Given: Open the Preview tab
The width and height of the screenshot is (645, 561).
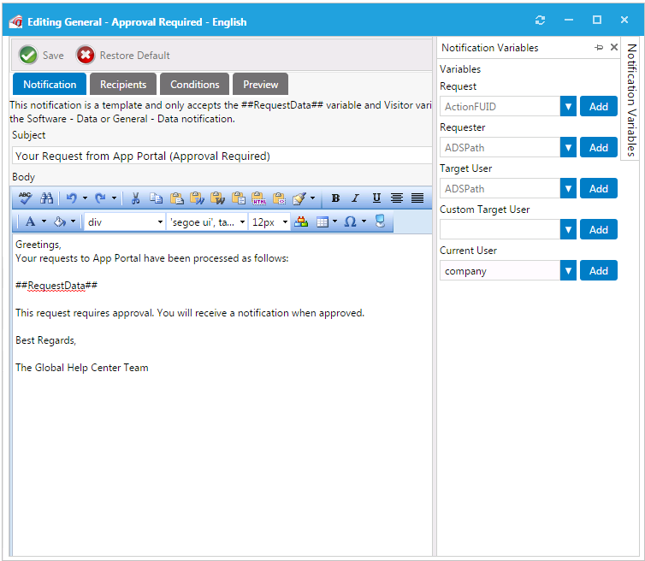Looking at the screenshot, I should tap(260, 85).
